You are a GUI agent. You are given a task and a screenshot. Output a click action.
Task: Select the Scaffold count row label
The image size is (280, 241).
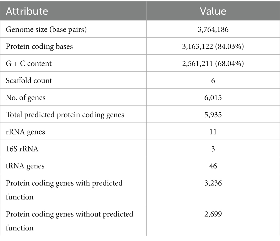[29, 80]
